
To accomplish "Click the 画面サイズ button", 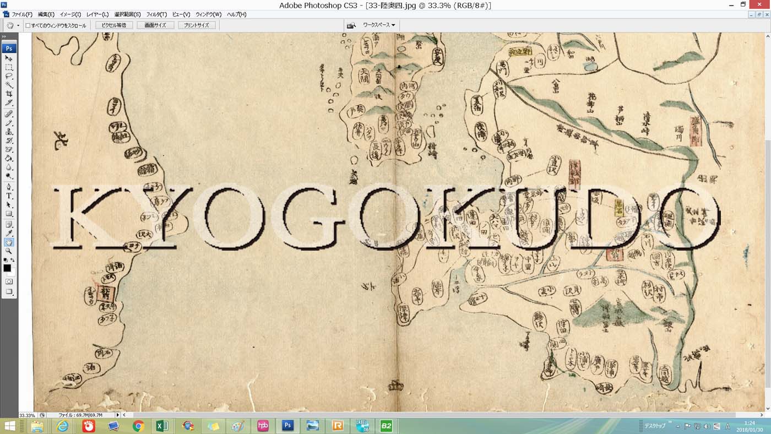I will pos(155,25).
